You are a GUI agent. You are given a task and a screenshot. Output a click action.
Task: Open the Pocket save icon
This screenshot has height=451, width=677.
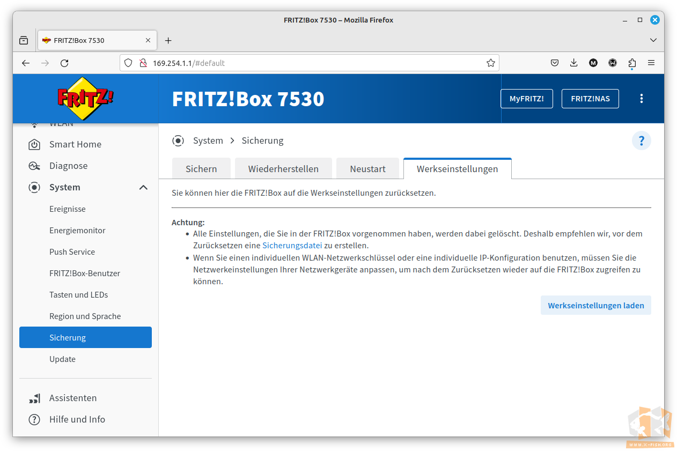pos(555,63)
